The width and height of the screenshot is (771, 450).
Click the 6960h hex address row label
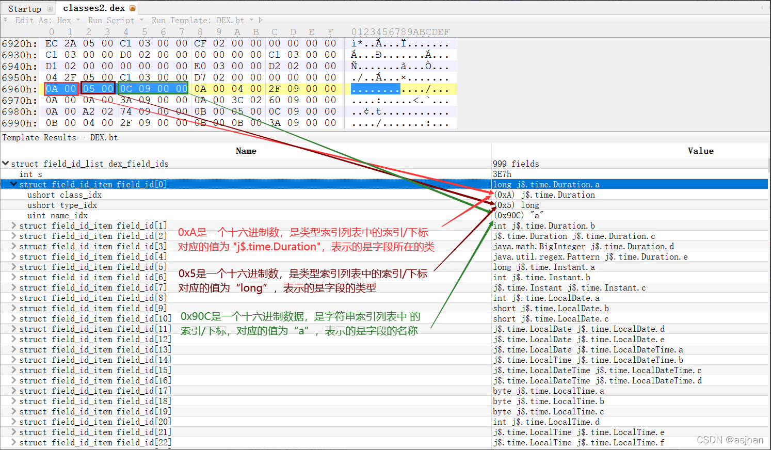[x=19, y=89]
